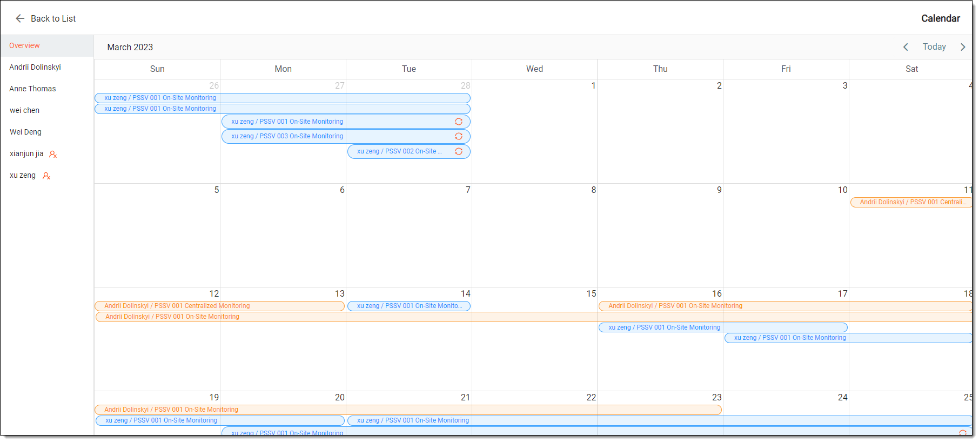The height and width of the screenshot is (442, 979).
Task: Select xianjun jia in sidebar
Action: (47, 154)
